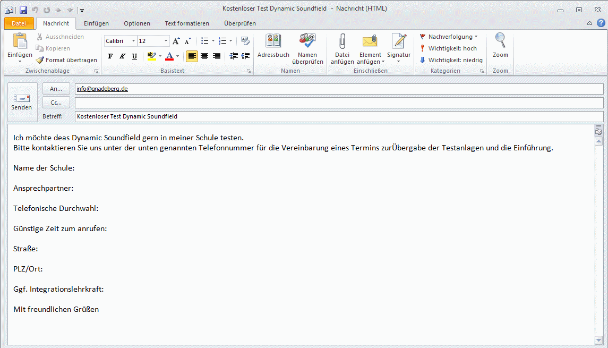
Task: Open the Datei tab
Action: (x=19, y=23)
